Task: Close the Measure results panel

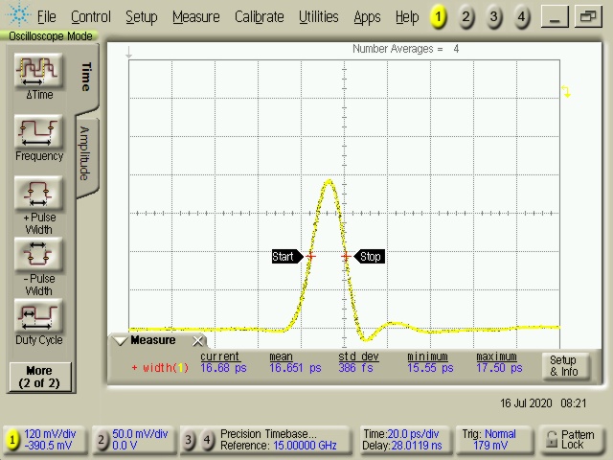Action: tap(198, 341)
